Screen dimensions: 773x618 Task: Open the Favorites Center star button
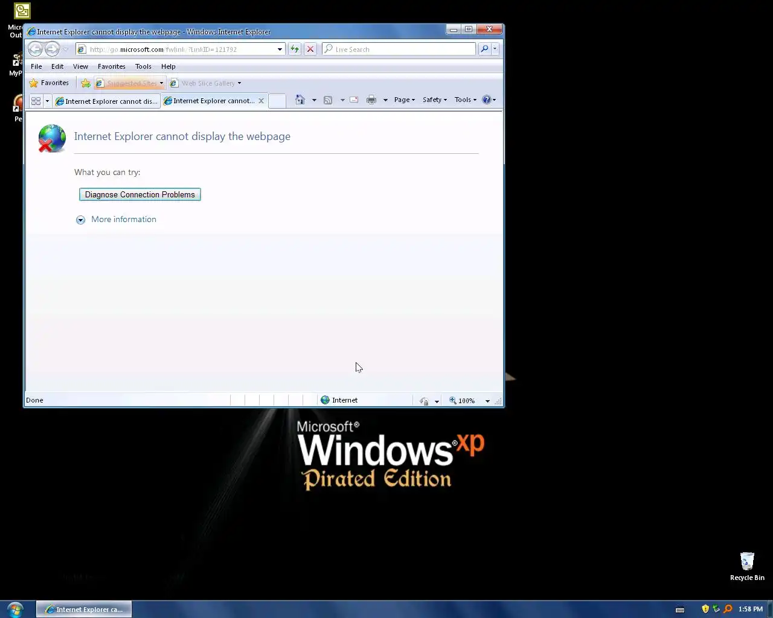pyautogui.click(x=50, y=83)
